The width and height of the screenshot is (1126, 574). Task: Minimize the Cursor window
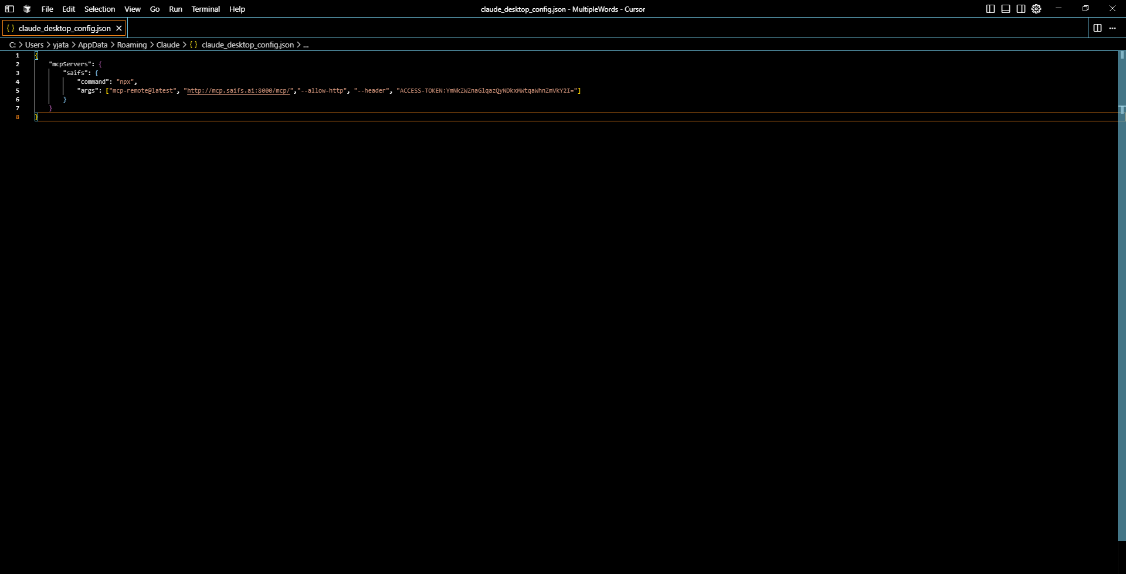(1059, 9)
